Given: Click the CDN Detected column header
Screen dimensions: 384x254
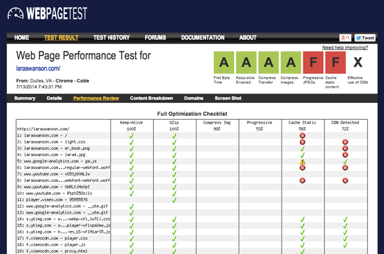Looking at the screenshot, I should click(x=345, y=123).
